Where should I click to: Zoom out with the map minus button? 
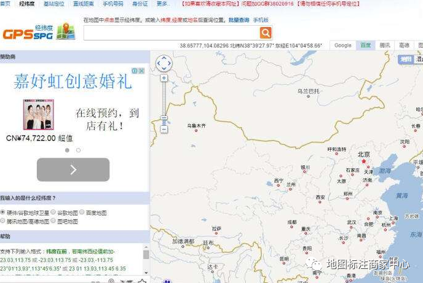tap(164, 129)
